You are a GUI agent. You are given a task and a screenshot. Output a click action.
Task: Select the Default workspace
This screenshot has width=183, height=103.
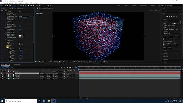click(118, 5)
